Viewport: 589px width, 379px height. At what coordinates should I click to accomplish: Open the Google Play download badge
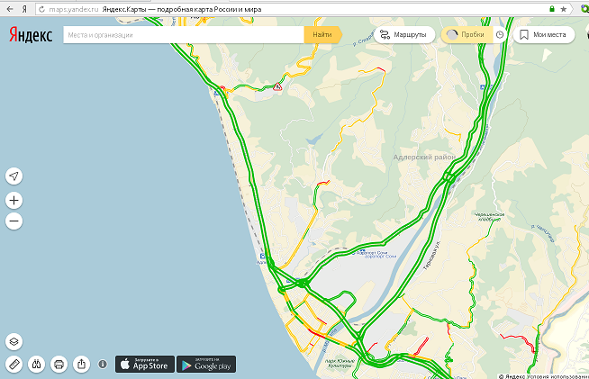pyautogui.click(x=206, y=364)
